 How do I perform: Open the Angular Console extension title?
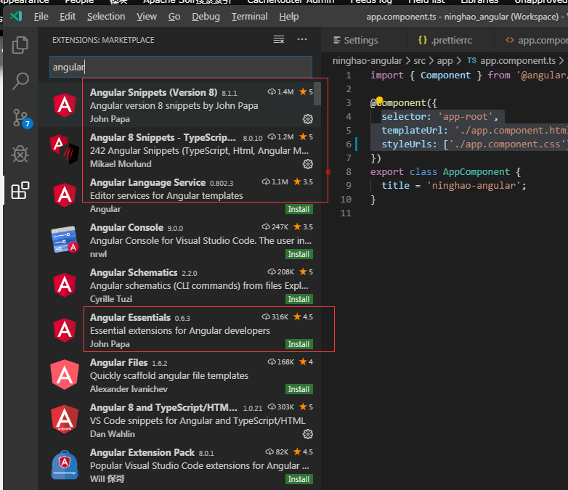pos(126,227)
